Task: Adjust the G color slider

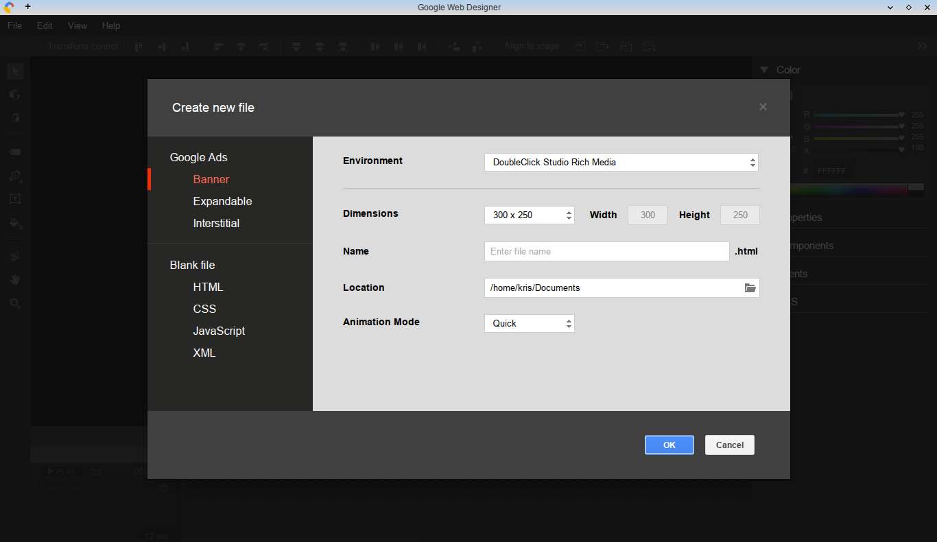Action: [x=859, y=126]
